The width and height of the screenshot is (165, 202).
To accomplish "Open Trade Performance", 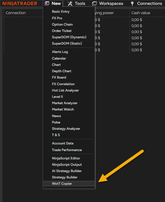I will [67, 150].
